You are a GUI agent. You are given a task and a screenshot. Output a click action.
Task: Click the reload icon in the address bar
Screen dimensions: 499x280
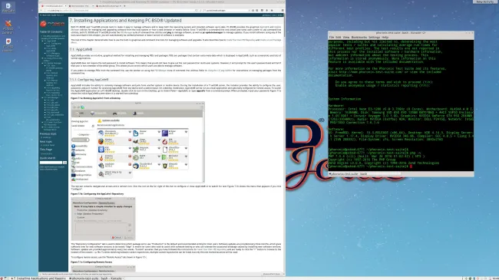[197, 11]
